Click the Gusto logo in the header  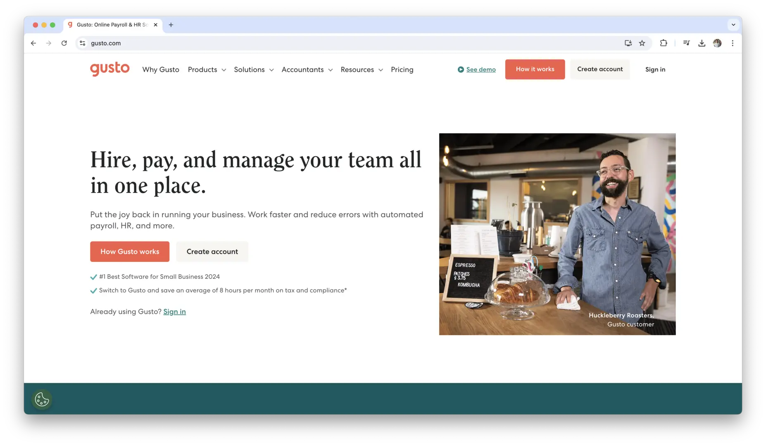(x=109, y=69)
